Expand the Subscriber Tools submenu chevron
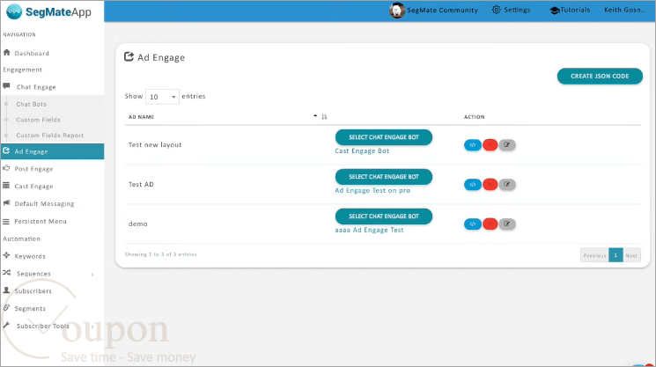The image size is (656, 367). (92, 327)
